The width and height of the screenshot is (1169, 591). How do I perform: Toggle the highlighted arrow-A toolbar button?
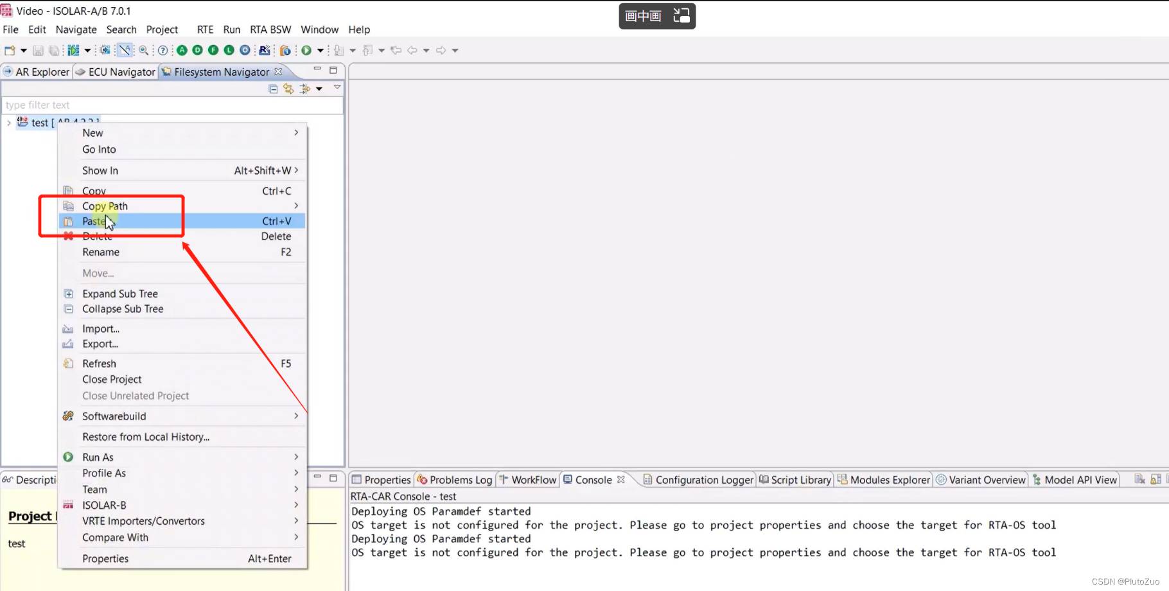point(125,50)
